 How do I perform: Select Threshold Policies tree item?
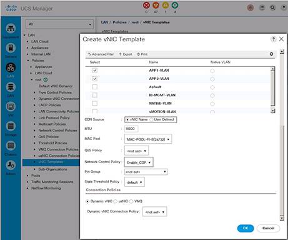(x=52, y=143)
